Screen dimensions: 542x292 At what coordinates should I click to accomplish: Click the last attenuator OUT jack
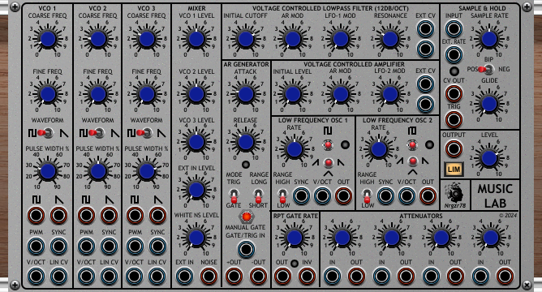(505, 277)
